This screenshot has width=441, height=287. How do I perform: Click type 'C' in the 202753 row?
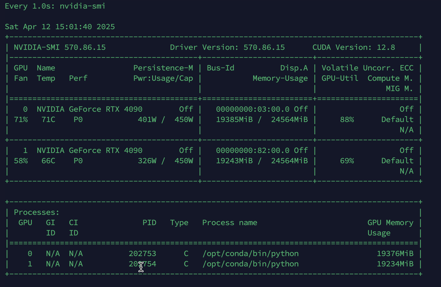186,253
